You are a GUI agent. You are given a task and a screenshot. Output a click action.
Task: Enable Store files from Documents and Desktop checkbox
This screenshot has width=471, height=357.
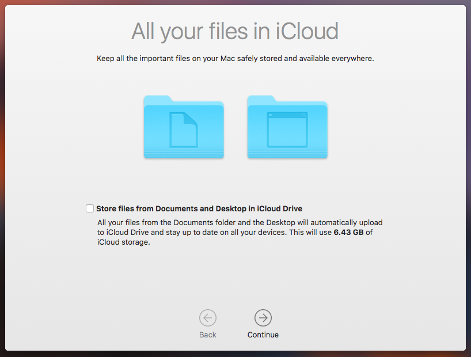click(90, 208)
